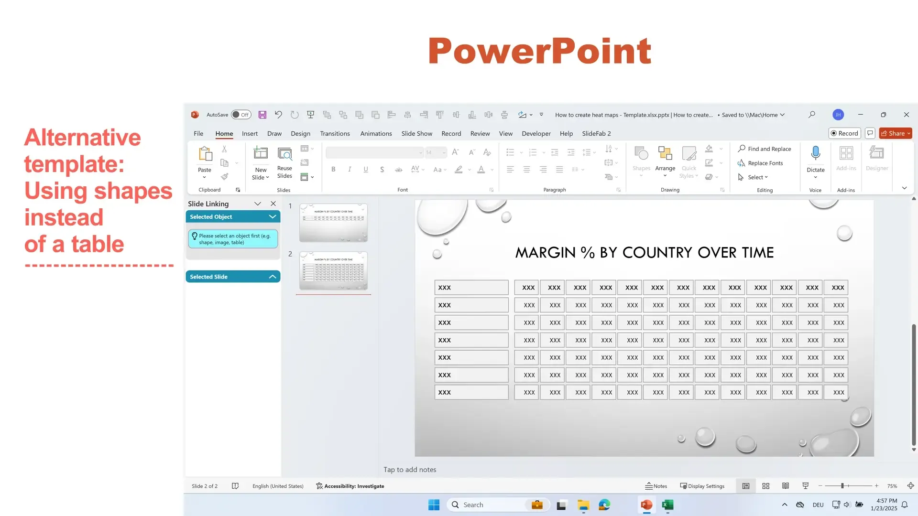918x516 pixels.
Task: Open the Slide Show tab
Action: pos(416,133)
